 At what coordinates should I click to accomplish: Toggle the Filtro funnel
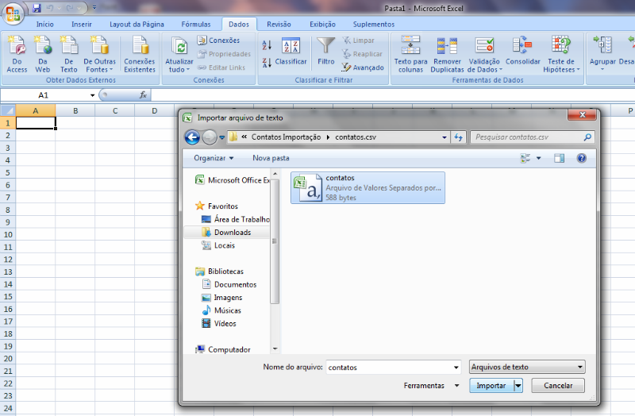click(326, 52)
